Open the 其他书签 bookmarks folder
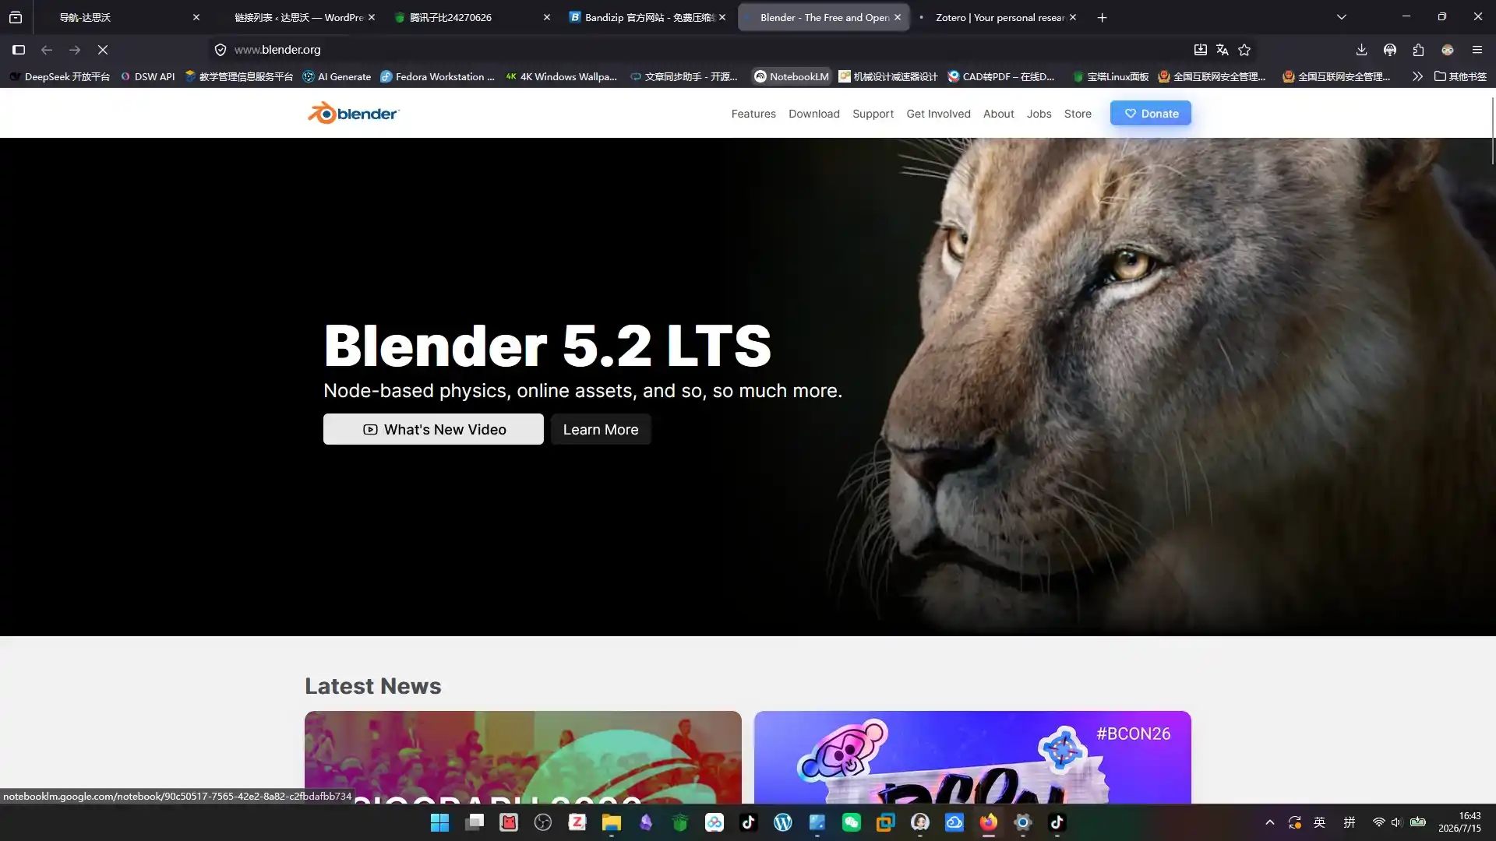The height and width of the screenshot is (841, 1496). [x=1460, y=76]
